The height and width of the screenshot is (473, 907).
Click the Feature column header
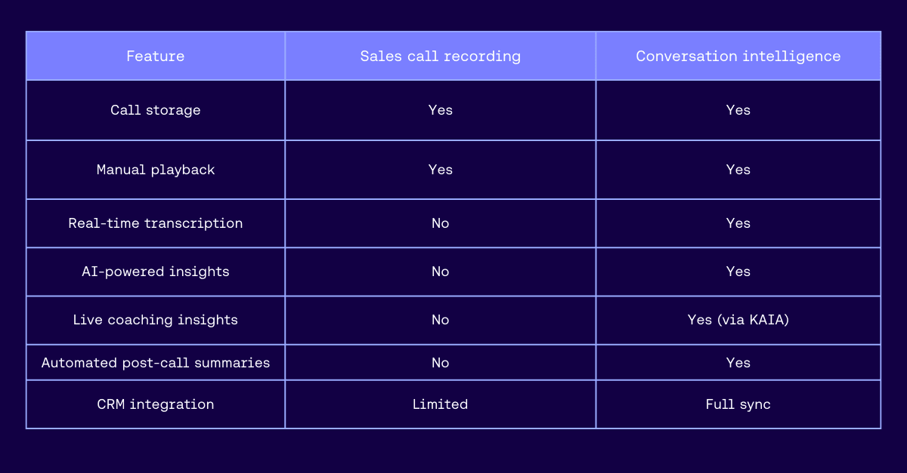coord(155,56)
